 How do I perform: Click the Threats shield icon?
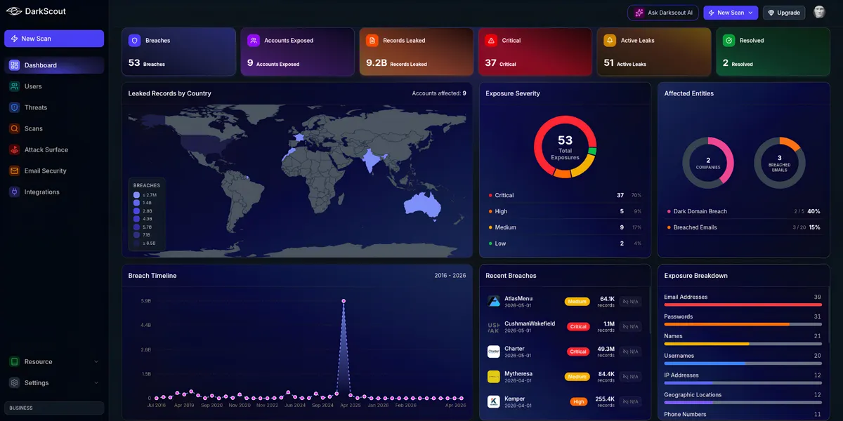coord(14,107)
